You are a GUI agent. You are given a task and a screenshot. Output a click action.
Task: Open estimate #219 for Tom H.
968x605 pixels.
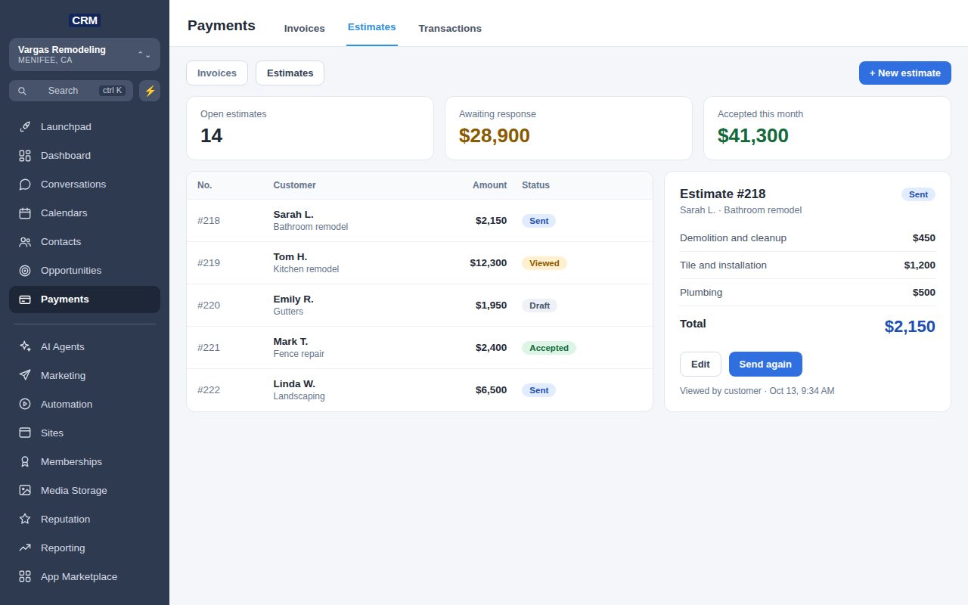click(420, 263)
